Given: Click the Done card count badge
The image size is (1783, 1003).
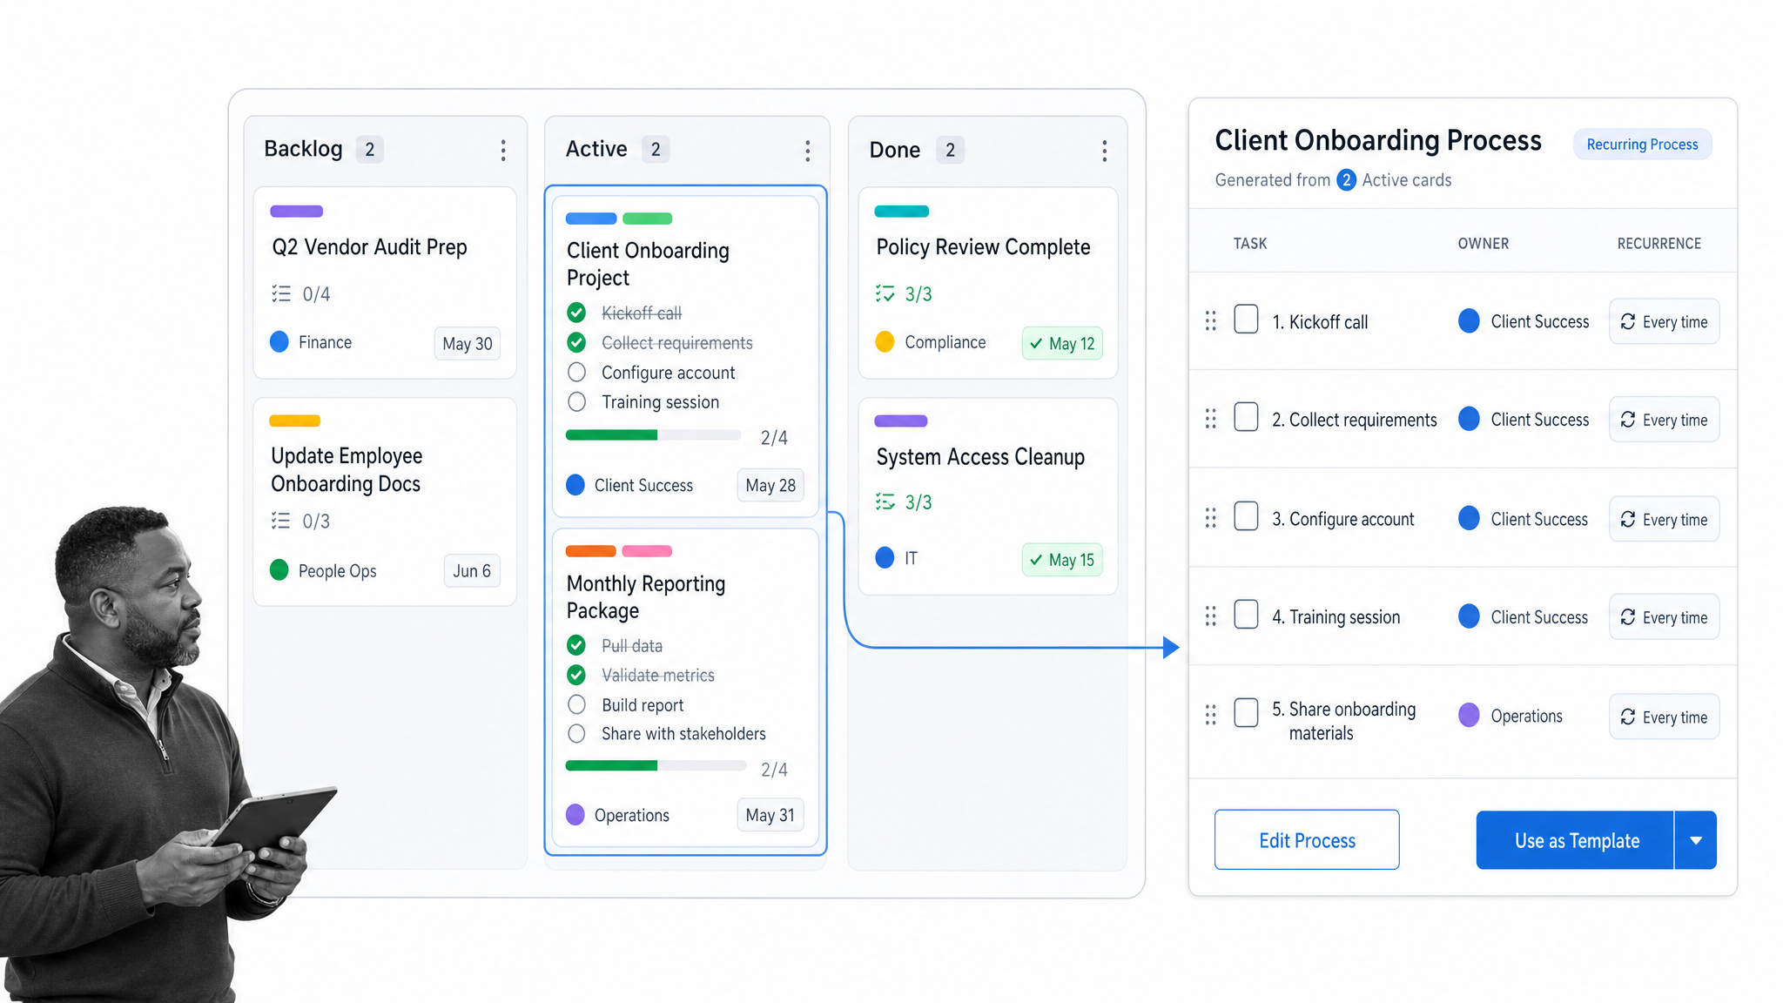Looking at the screenshot, I should pyautogui.click(x=950, y=150).
